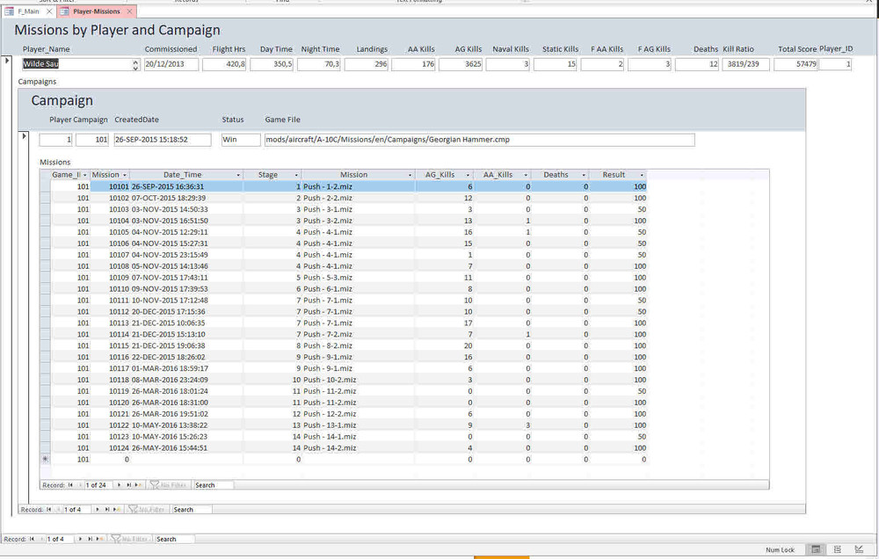Create new record in Campaigns navigator
Viewport: 879px width, 559px height.
(116, 510)
